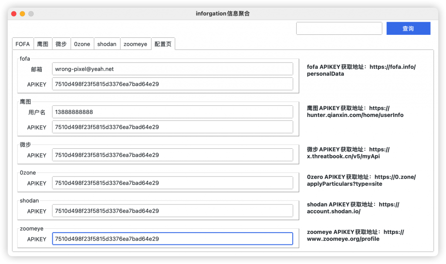Image resolution: width=446 pixels, height=264 pixels.
Task: Click the search input beside 查询
Action: [x=339, y=28]
